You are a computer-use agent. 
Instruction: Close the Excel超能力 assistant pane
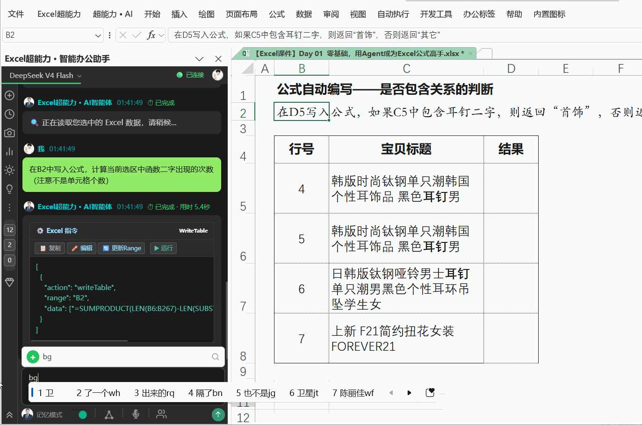(218, 59)
